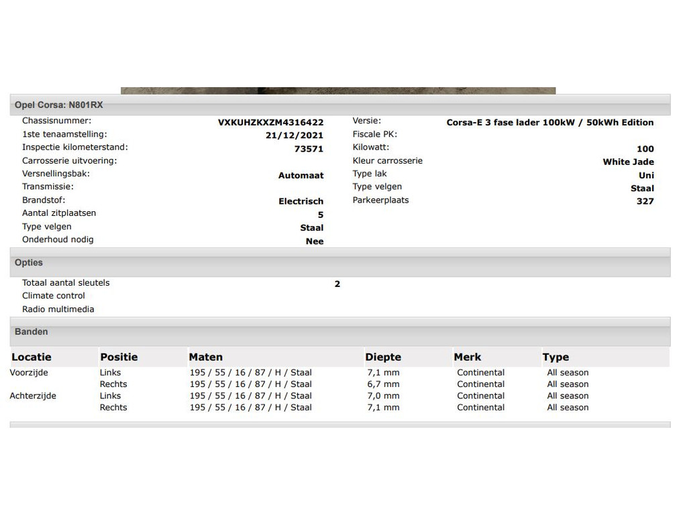Select the 7,0 mm tread depth
The height and width of the screenshot is (515, 687).
click(x=383, y=396)
